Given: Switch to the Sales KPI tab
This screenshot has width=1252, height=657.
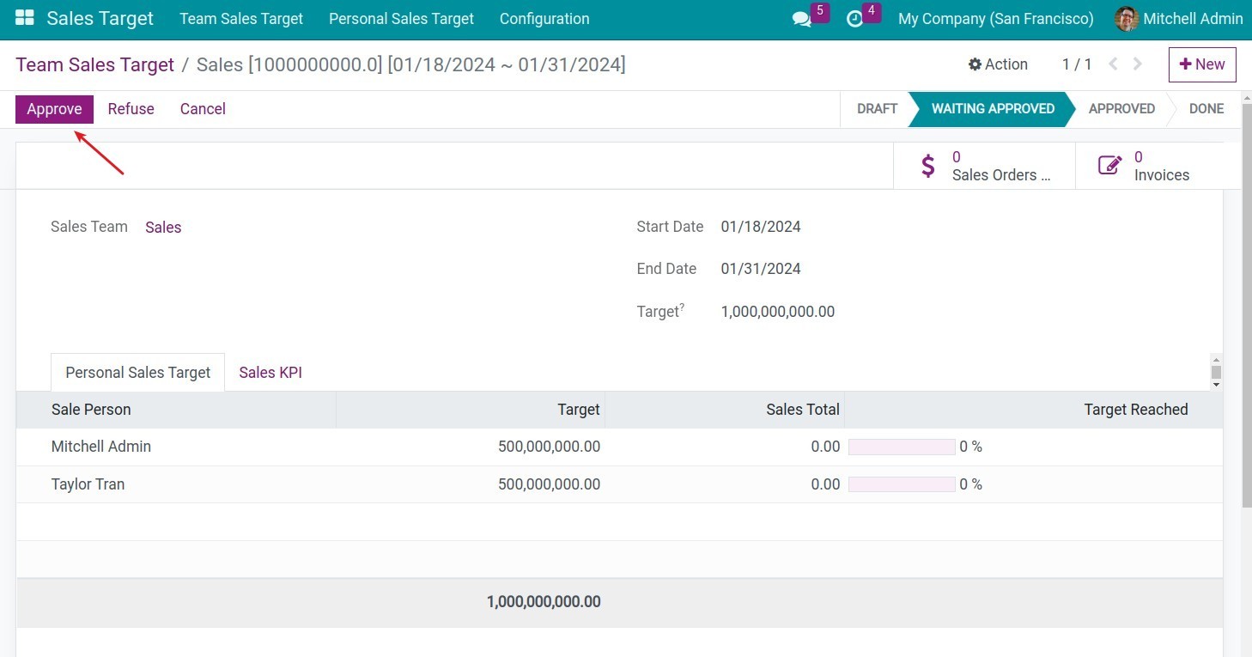Looking at the screenshot, I should point(270,373).
